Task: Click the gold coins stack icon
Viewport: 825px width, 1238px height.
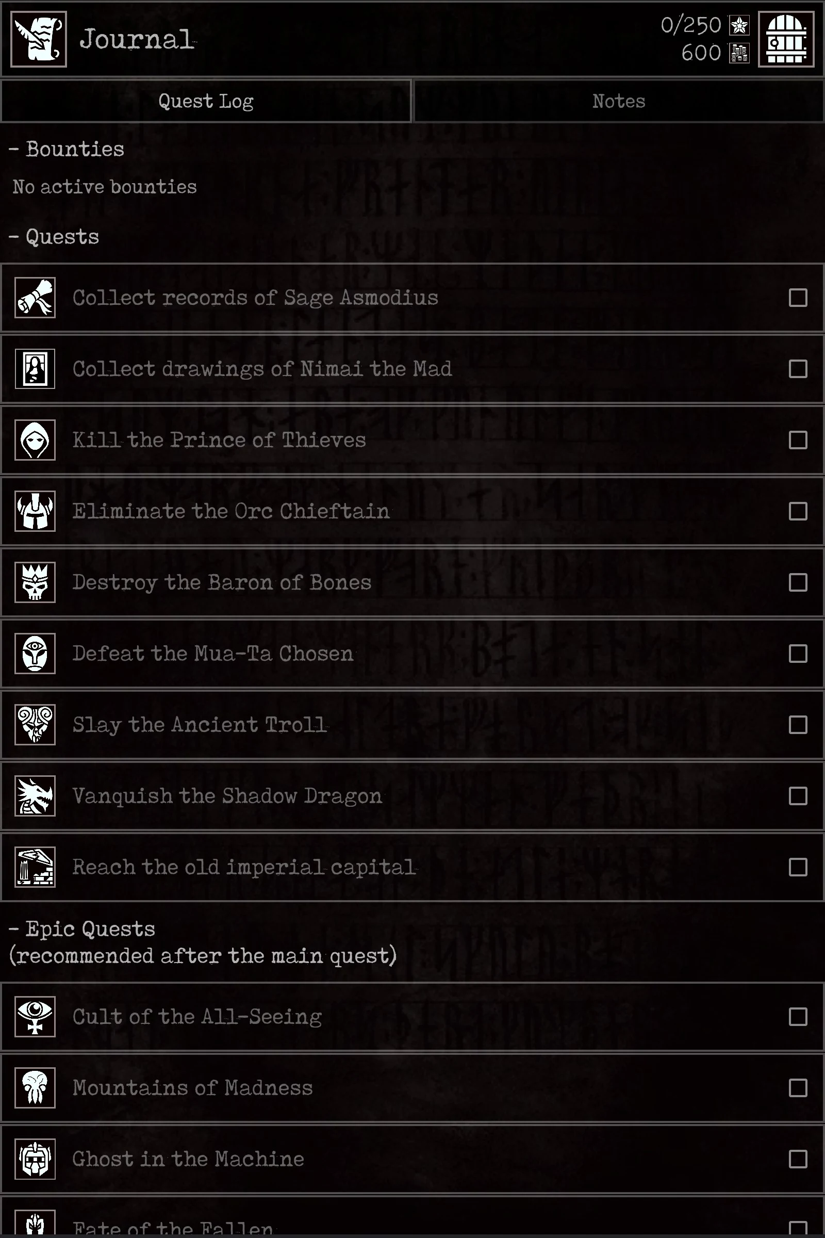Action: coord(739,53)
